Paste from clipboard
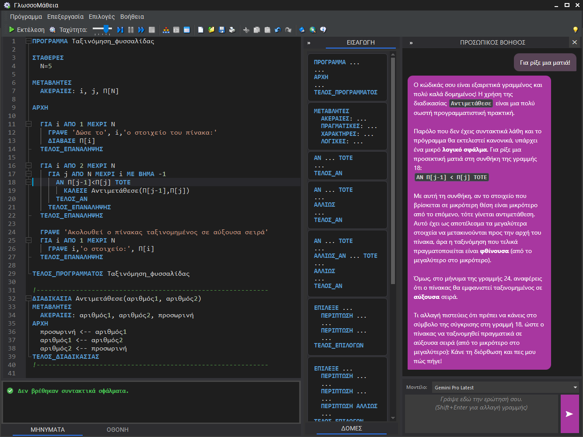583x437 pixels. click(x=267, y=30)
